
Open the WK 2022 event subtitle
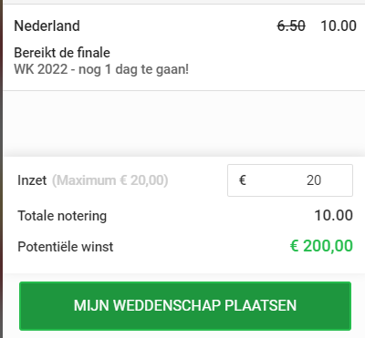tap(101, 69)
